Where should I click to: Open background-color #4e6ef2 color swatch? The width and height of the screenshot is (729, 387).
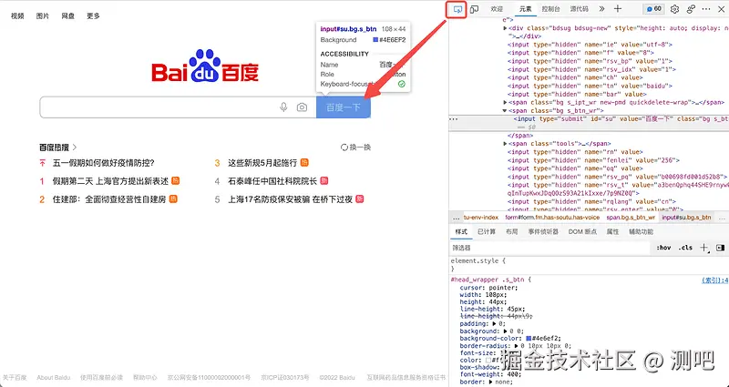point(529,338)
